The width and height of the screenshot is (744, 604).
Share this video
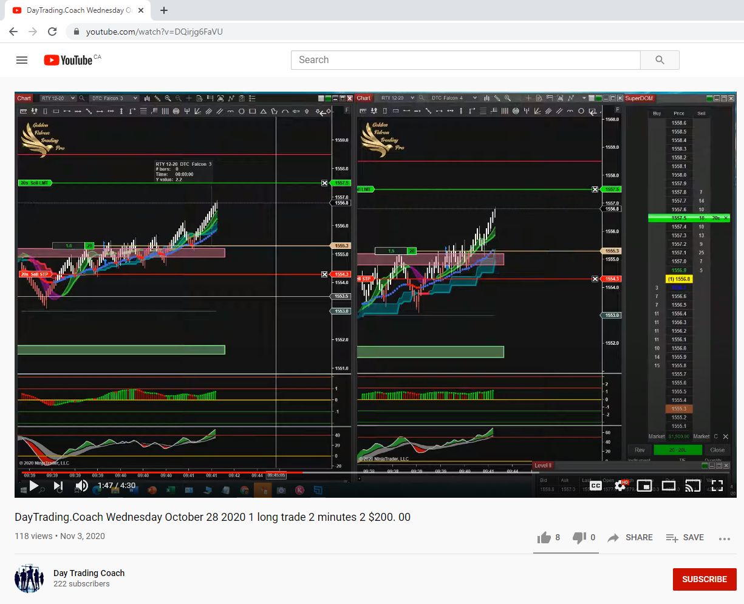coord(630,537)
